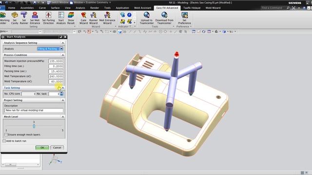Screen dimensions: 312x175
Task: Click the yellow-green indicator icon bottom left
Action: (122, 21)
